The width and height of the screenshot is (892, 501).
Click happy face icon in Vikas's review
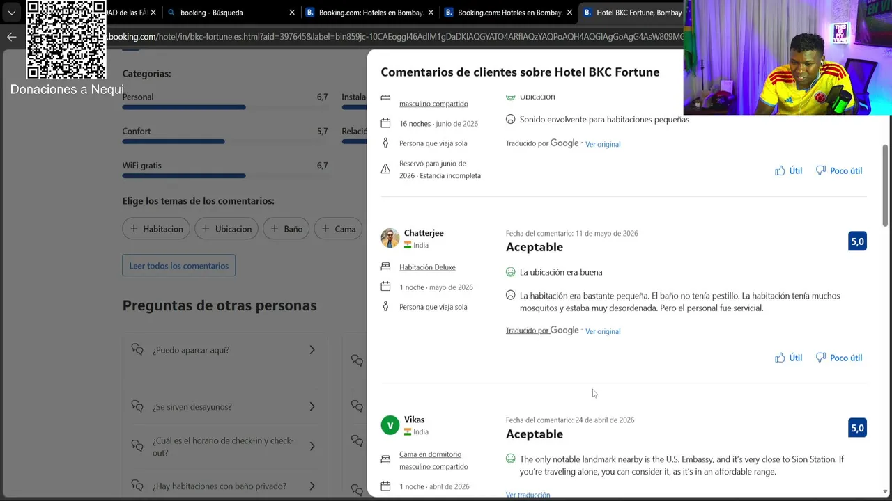click(x=510, y=459)
